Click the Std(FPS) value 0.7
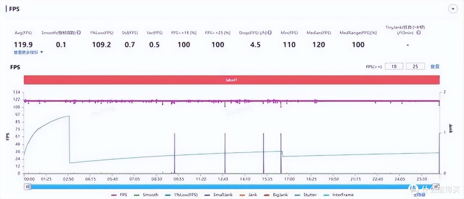 (x=130, y=45)
